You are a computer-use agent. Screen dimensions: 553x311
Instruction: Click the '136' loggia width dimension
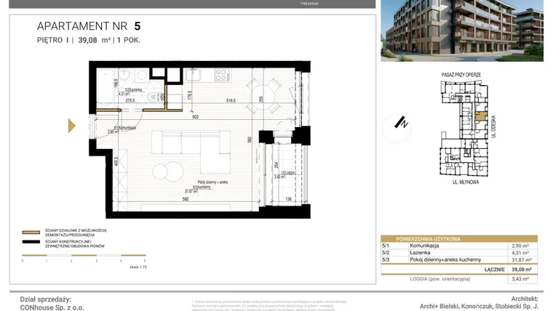click(288, 199)
